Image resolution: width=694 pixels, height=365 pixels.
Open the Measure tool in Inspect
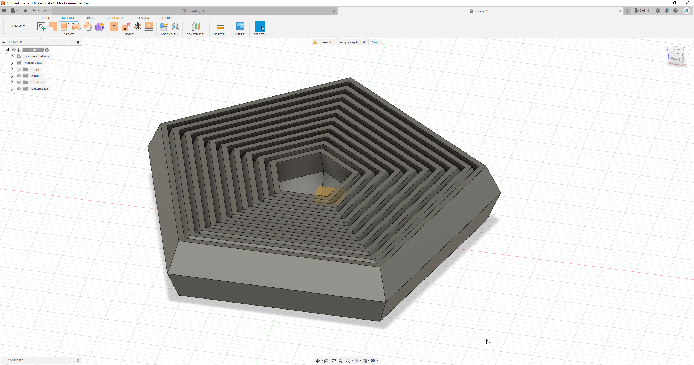click(220, 26)
